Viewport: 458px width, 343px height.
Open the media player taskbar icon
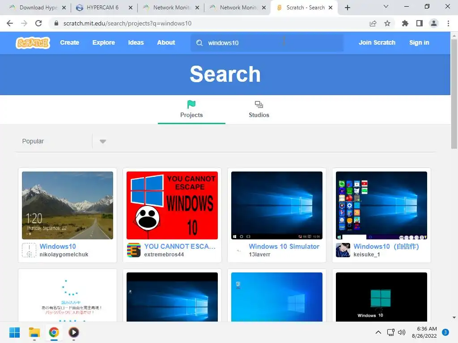coord(74,332)
